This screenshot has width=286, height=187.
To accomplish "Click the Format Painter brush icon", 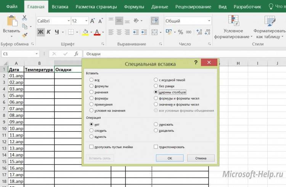I will coord(25,35).
